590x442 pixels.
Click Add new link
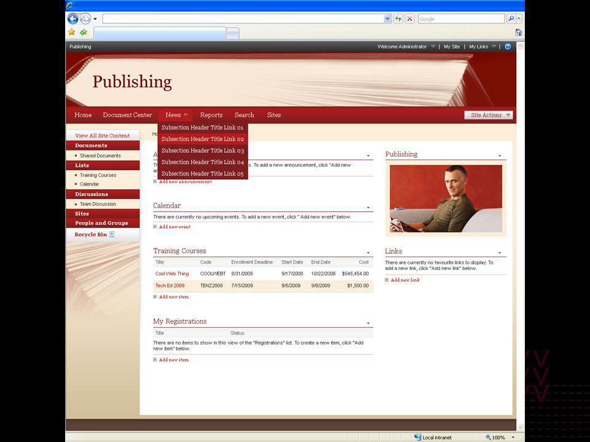pyautogui.click(x=405, y=280)
